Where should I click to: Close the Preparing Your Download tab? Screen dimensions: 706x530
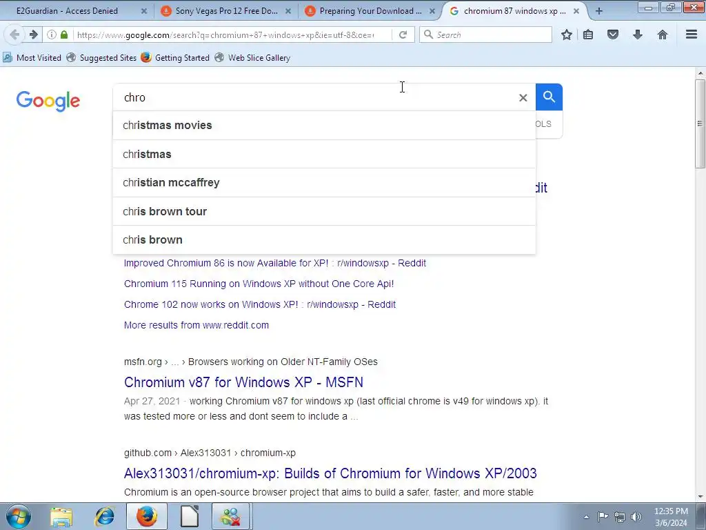point(432,11)
